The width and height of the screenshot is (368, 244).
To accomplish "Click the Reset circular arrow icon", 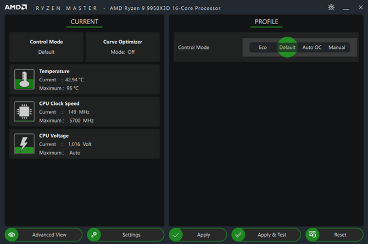I will [313, 235].
